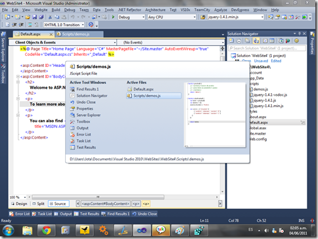Image resolution: width=318 pixels, height=239 pixels.
Task: Cut selection using the scissors icon
Action: click(x=50, y=17)
